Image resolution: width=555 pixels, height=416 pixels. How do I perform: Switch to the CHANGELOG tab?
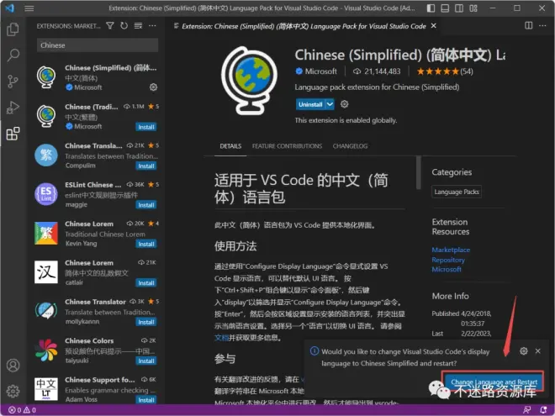click(x=350, y=146)
